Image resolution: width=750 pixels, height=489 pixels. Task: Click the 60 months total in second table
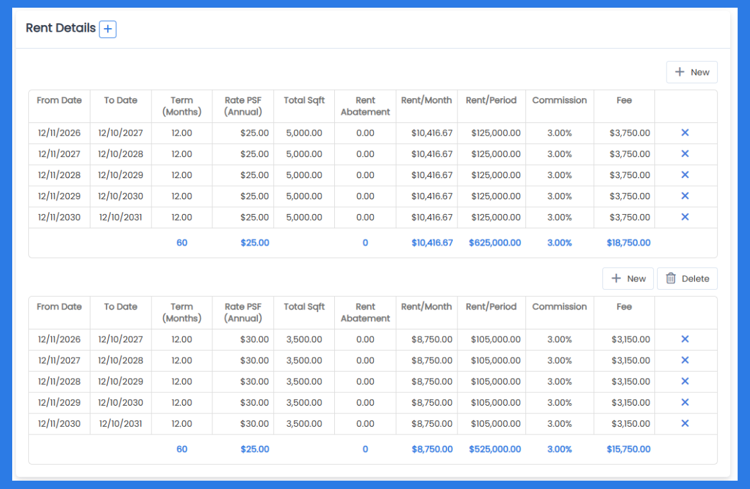[x=182, y=449]
